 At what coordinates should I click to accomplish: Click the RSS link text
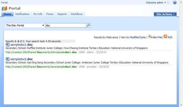point(170,37)
